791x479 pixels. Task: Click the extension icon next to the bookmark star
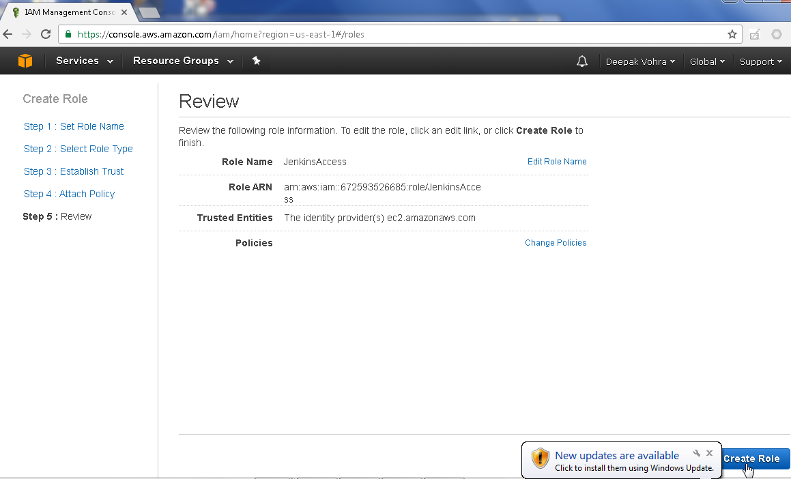click(x=755, y=34)
